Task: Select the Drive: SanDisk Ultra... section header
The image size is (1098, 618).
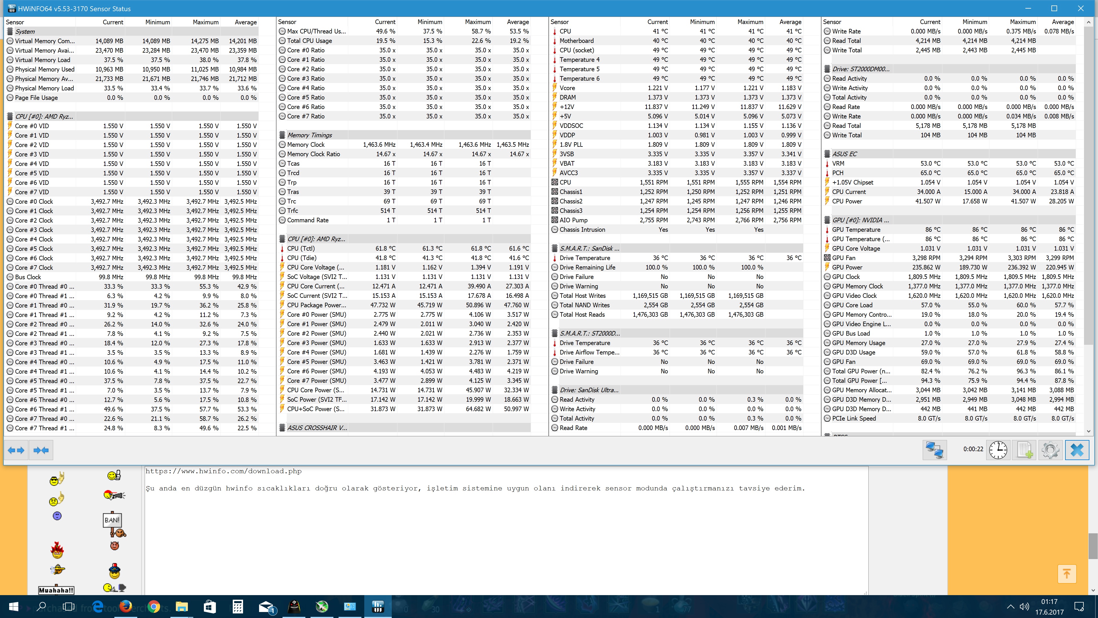Action: pos(677,390)
